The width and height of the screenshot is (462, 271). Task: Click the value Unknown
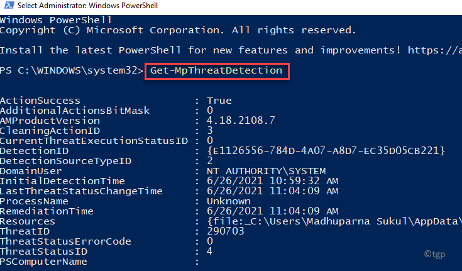coord(229,201)
